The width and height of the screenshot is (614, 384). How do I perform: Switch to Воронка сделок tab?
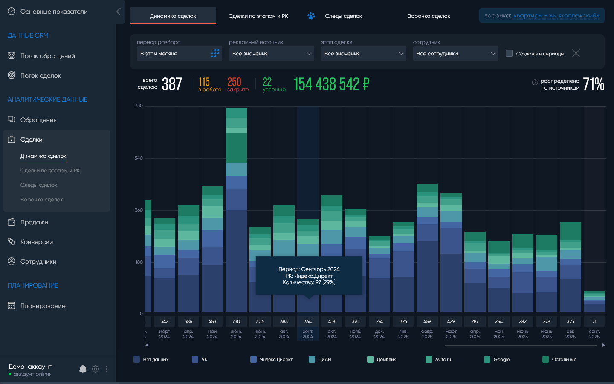(x=429, y=16)
